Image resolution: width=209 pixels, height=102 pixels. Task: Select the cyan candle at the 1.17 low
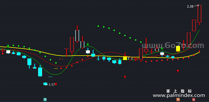click(45, 84)
